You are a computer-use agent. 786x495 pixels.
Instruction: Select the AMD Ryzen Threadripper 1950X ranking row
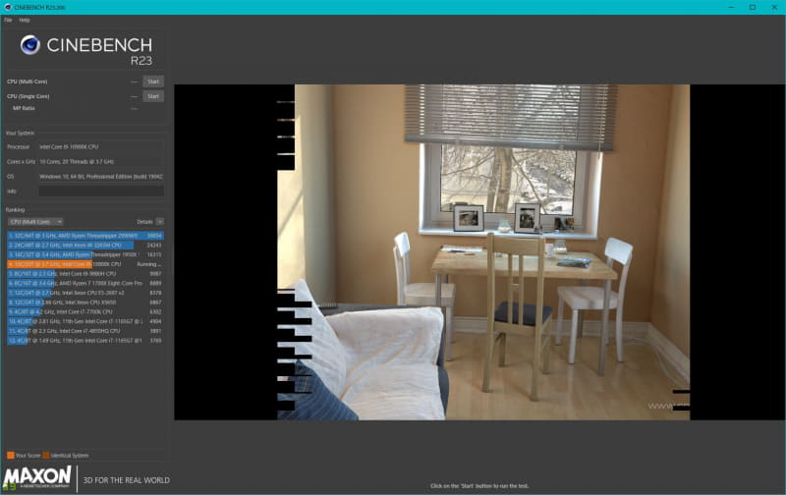click(x=85, y=254)
